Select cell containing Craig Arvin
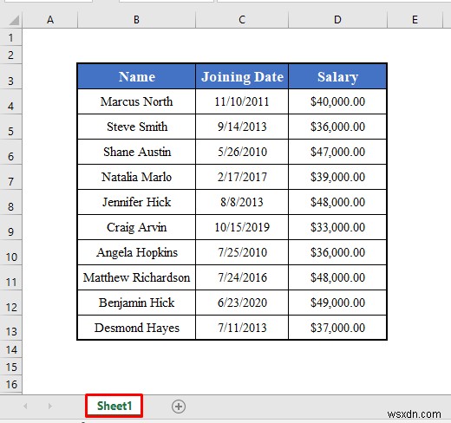The width and height of the screenshot is (451, 423). click(x=136, y=227)
